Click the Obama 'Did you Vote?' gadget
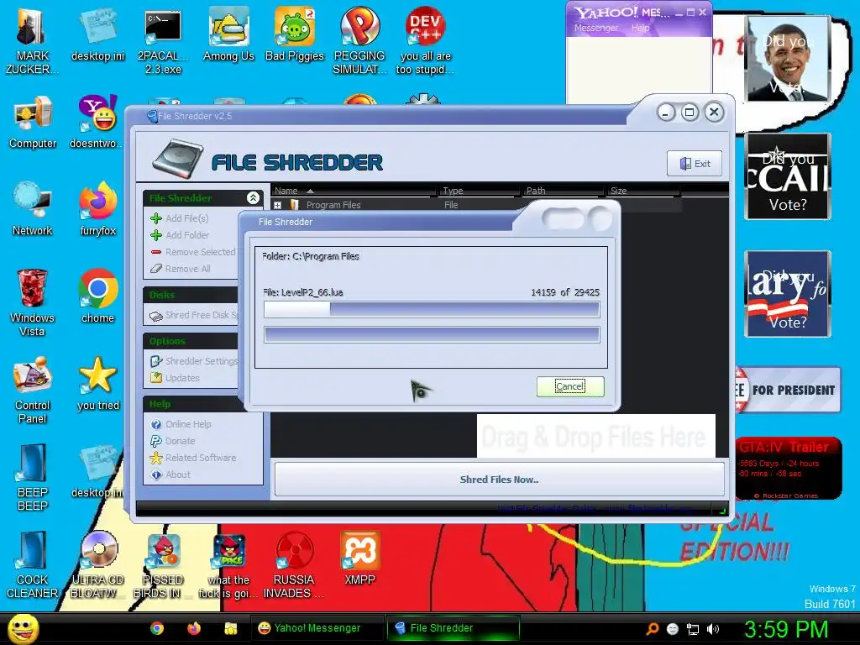This screenshot has width=860, height=645. click(x=788, y=58)
